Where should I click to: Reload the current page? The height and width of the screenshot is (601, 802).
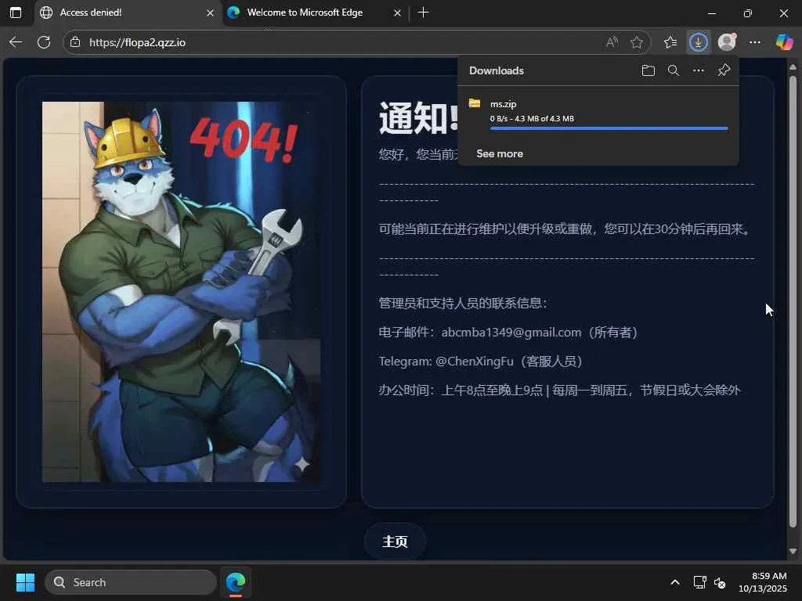tap(44, 42)
